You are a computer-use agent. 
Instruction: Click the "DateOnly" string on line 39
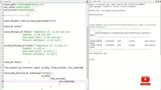coord(47,73)
